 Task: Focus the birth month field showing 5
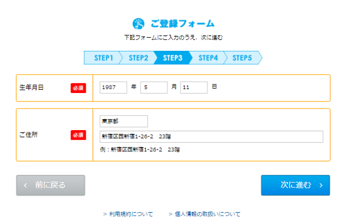coord(154,87)
